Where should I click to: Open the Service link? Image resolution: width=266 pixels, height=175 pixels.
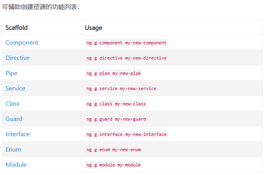(15, 88)
